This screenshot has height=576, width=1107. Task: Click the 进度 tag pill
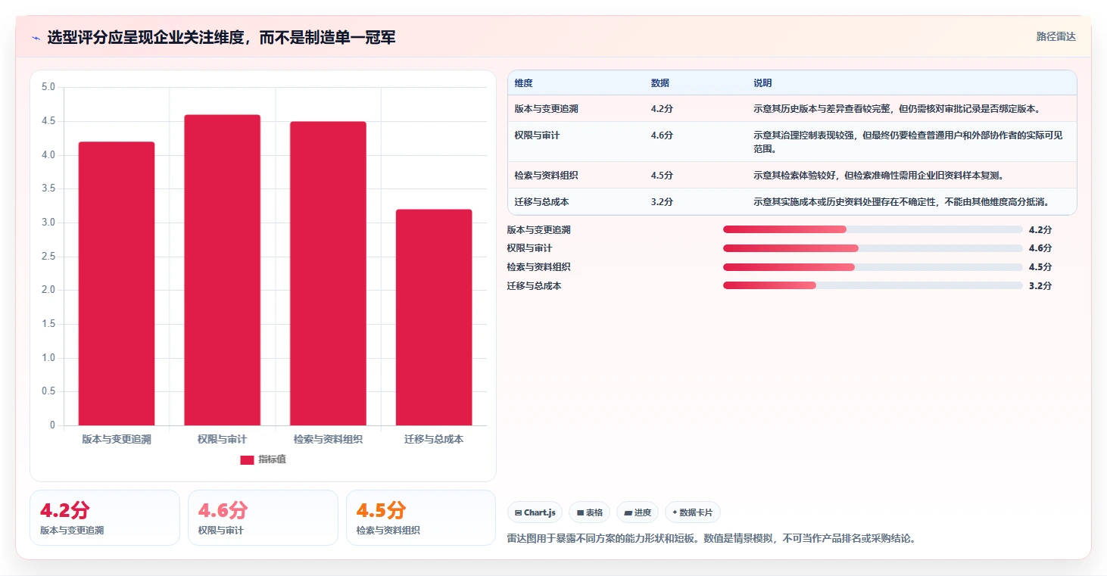coord(638,512)
